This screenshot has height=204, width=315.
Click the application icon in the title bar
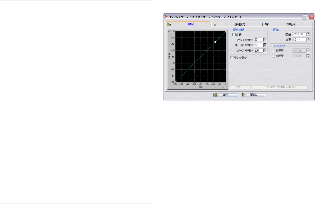(x=166, y=17)
